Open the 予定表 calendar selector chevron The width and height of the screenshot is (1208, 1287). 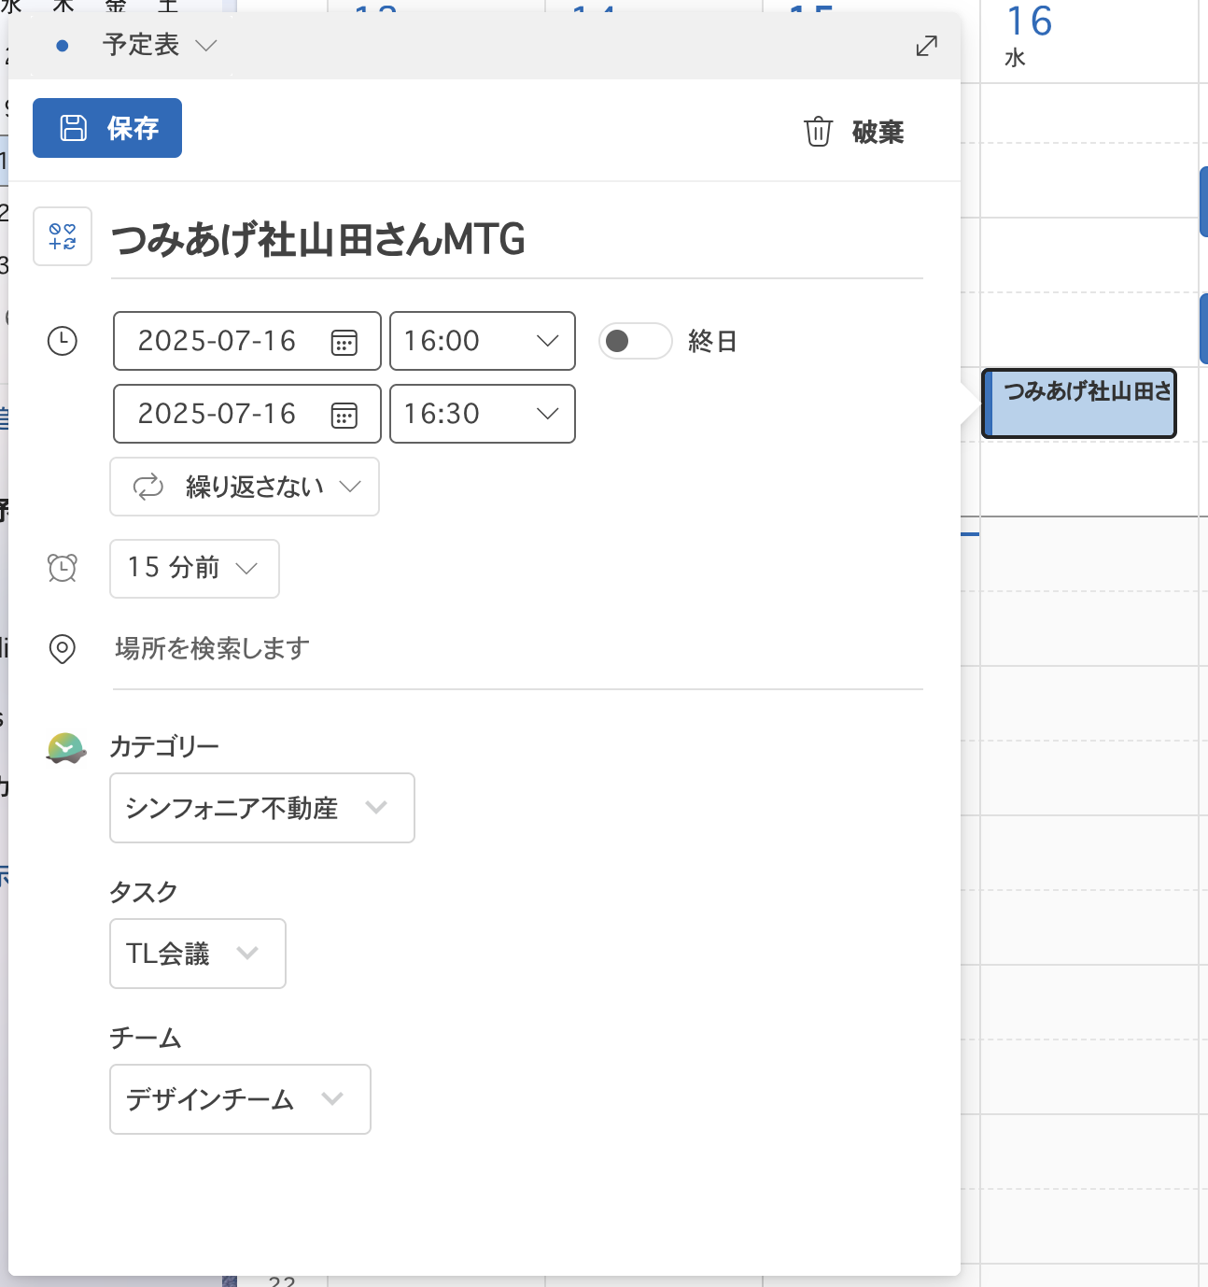tap(207, 44)
